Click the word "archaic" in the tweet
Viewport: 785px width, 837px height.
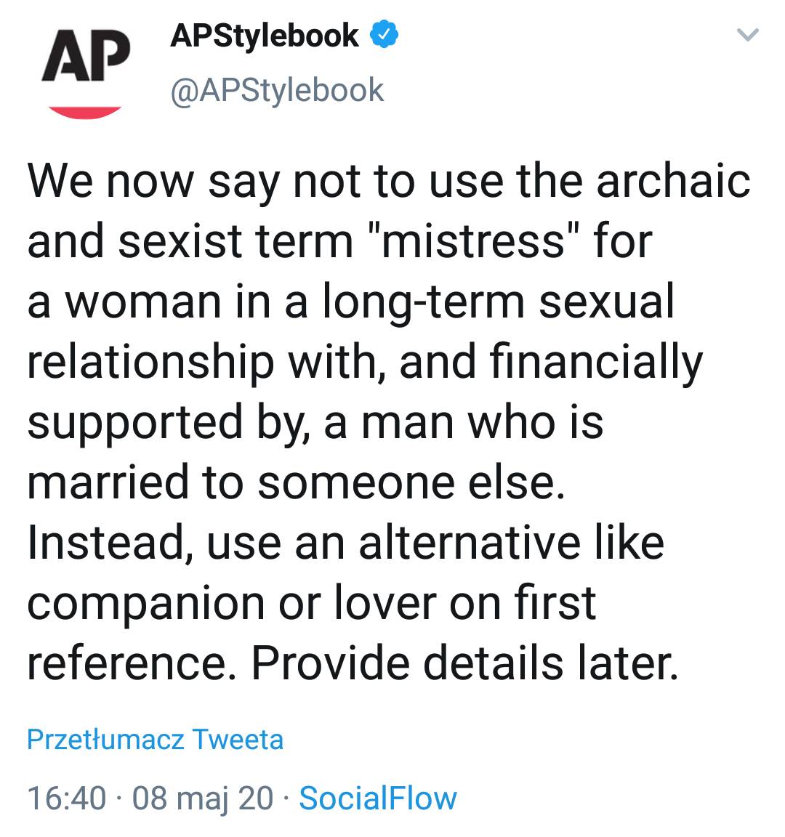pyautogui.click(x=673, y=180)
